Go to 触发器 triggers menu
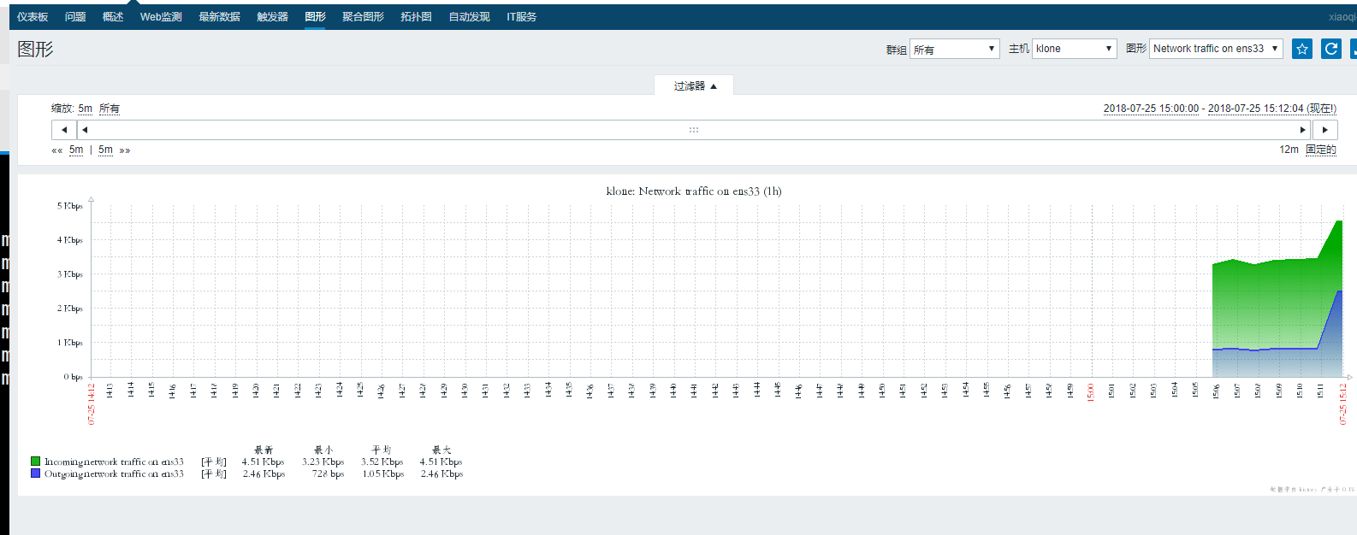1357x535 pixels. pos(272,17)
